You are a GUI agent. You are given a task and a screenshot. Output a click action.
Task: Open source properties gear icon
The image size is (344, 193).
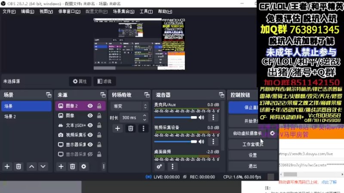click(x=83, y=166)
